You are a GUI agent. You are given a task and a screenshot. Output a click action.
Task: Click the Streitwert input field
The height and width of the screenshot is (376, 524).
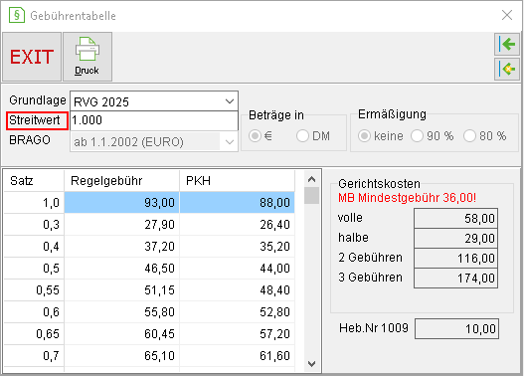point(154,120)
